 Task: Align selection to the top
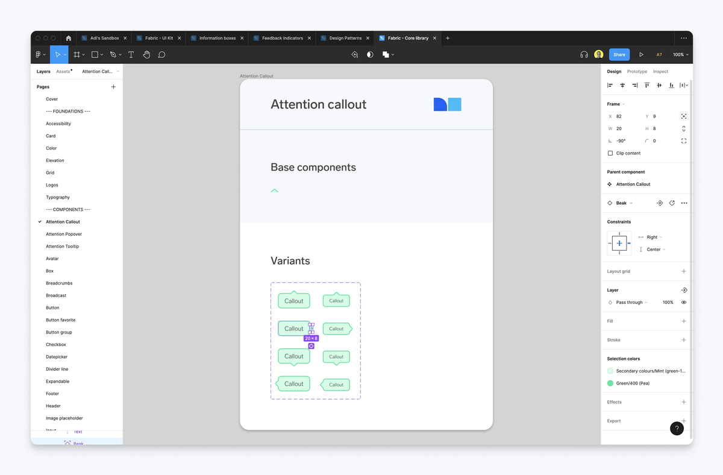[x=647, y=86]
